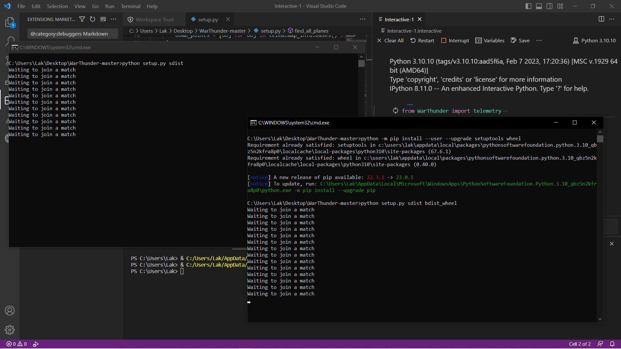Switch to the setup.py tab
This screenshot has height=349, width=621.
click(x=207, y=19)
